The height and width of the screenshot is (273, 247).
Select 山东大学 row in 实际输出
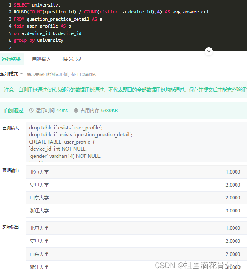pos(136,254)
